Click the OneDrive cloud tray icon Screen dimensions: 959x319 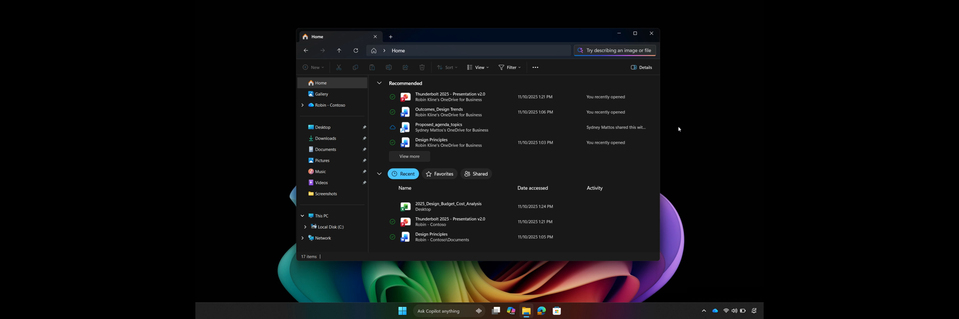tap(715, 311)
